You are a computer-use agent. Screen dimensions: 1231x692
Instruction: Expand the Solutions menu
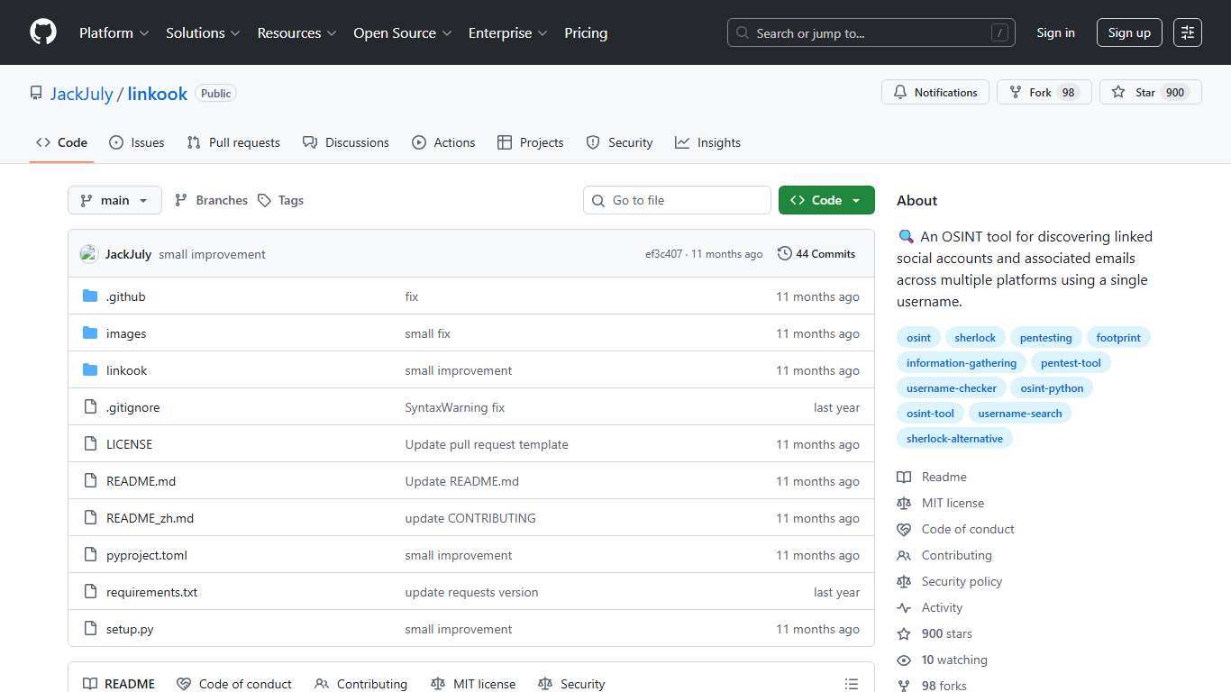tap(202, 32)
